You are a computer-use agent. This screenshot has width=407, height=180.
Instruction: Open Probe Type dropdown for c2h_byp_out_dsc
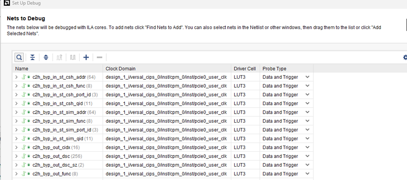(x=308, y=156)
